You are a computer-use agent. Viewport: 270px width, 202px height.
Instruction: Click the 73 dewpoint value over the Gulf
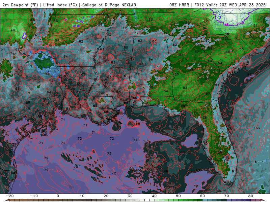(109, 154)
